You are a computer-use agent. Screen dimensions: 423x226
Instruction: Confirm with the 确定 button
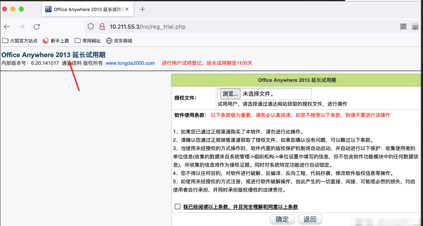(282, 219)
